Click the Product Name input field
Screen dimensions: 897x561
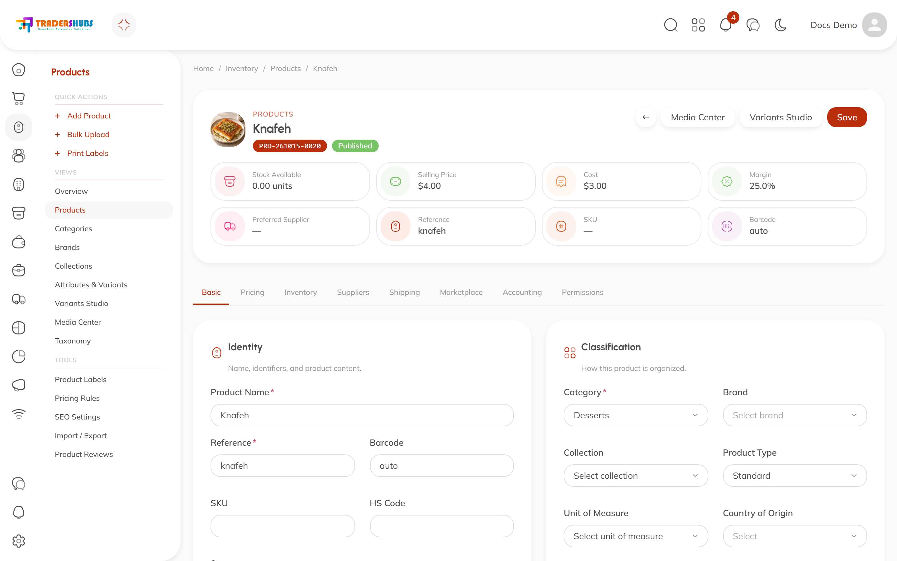[x=362, y=415]
